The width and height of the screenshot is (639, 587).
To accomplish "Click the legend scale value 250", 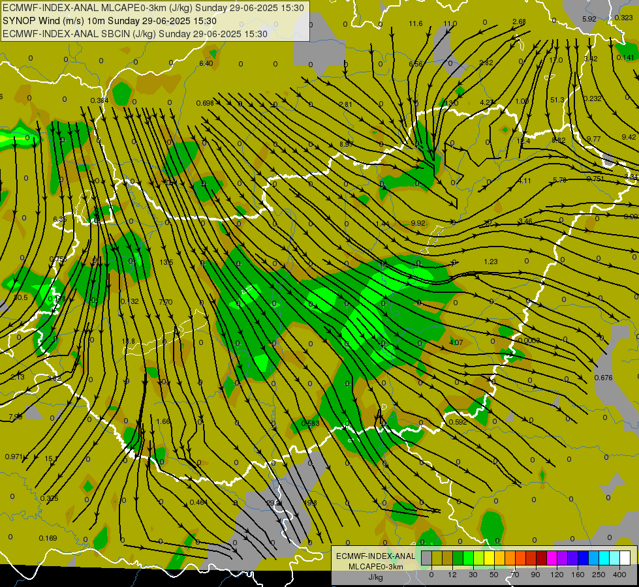I will click(599, 575).
